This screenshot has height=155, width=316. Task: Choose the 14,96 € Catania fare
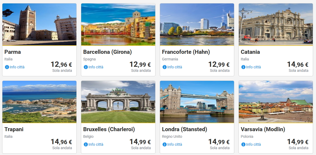(x=298, y=64)
